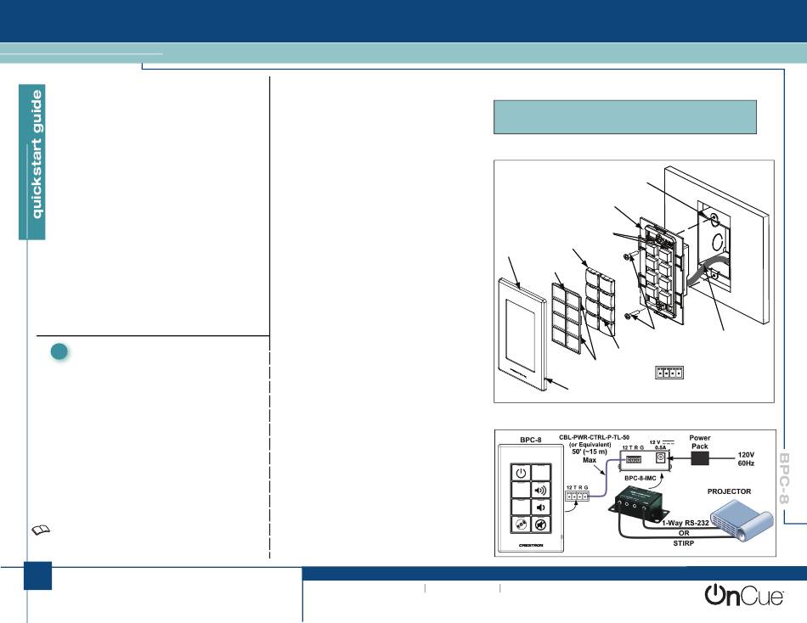This screenshot has width=807, height=623.
Task: Click the 'Power Pack' label
Action: pos(699,442)
